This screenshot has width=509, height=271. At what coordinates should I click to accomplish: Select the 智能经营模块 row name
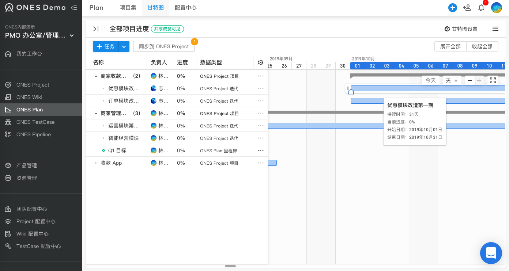tap(124, 138)
